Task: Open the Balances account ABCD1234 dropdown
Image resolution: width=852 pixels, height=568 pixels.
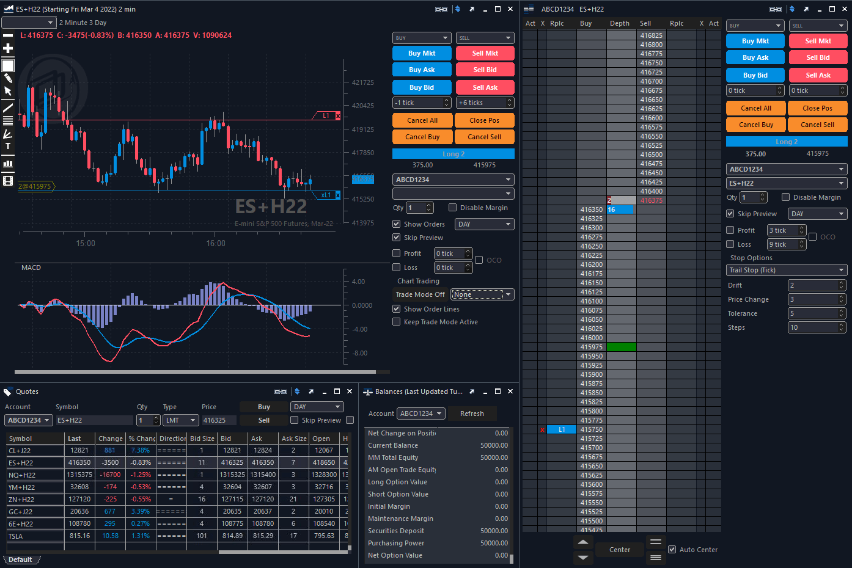Action: click(x=421, y=413)
